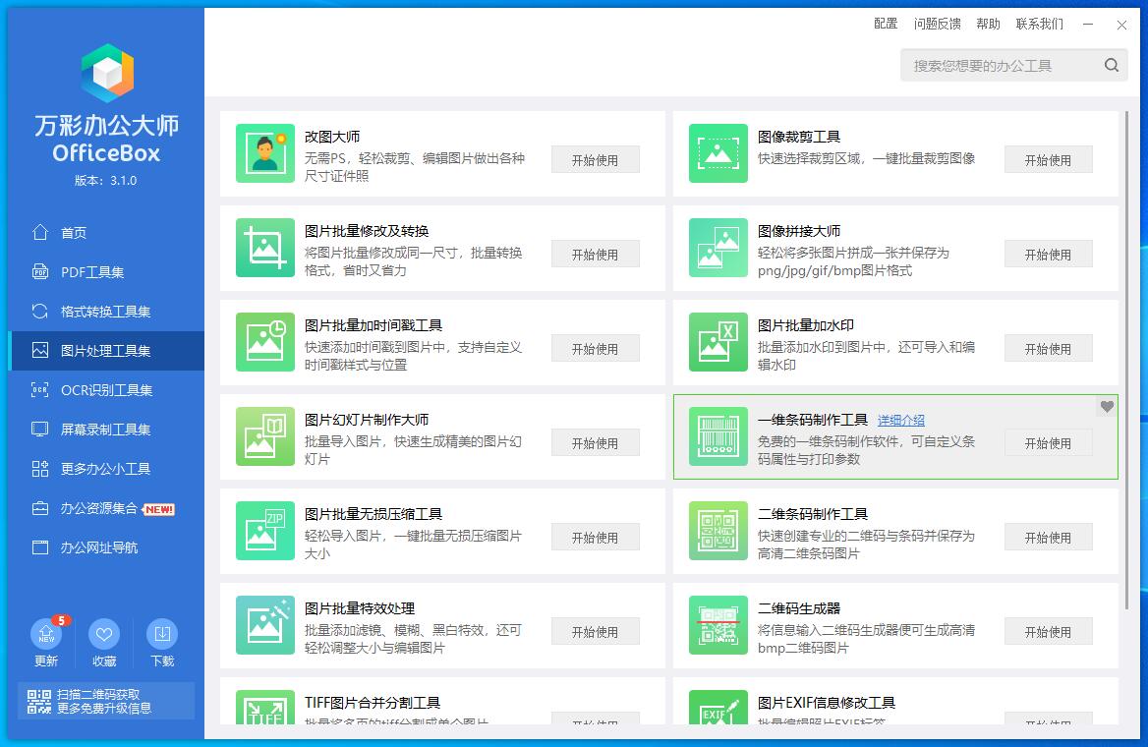
Task: Open 问题反馈 at the top
Action: click(937, 24)
